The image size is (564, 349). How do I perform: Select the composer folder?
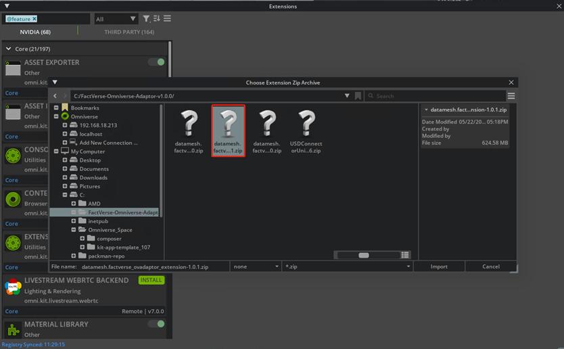pos(109,239)
